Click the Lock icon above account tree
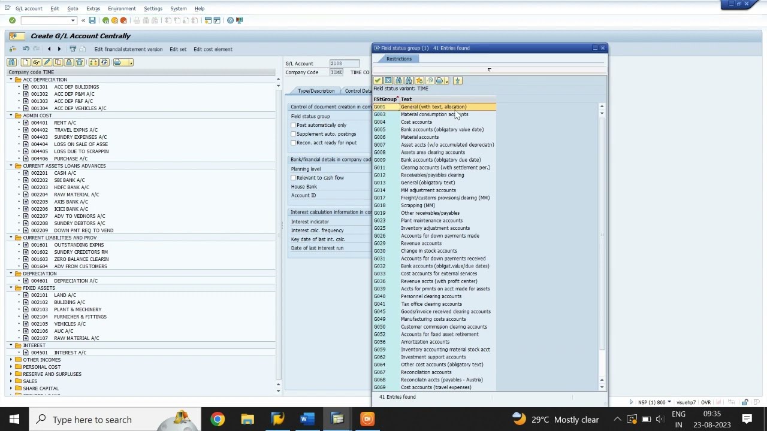The height and width of the screenshot is (431, 767). pos(68,62)
